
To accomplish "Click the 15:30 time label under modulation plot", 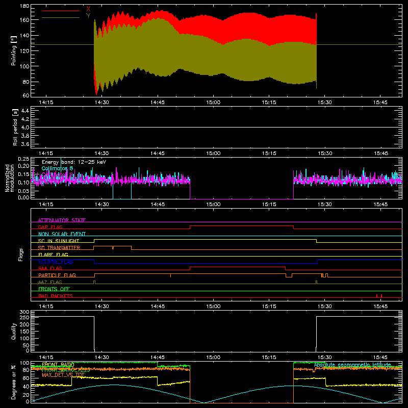I will (325, 205).
